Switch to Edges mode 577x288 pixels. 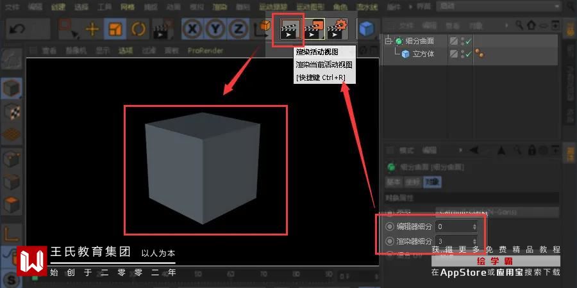click(x=12, y=182)
